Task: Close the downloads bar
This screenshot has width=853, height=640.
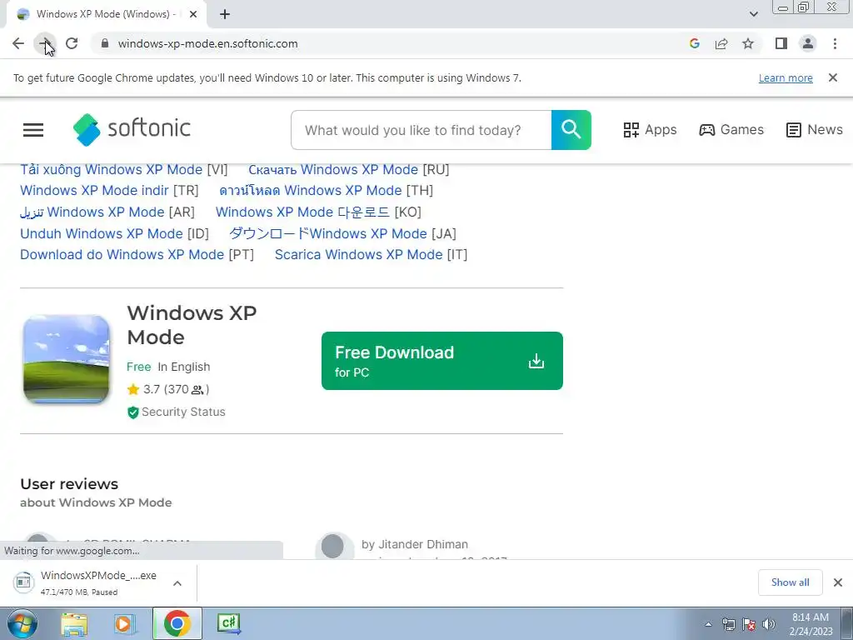Action: click(838, 582)
